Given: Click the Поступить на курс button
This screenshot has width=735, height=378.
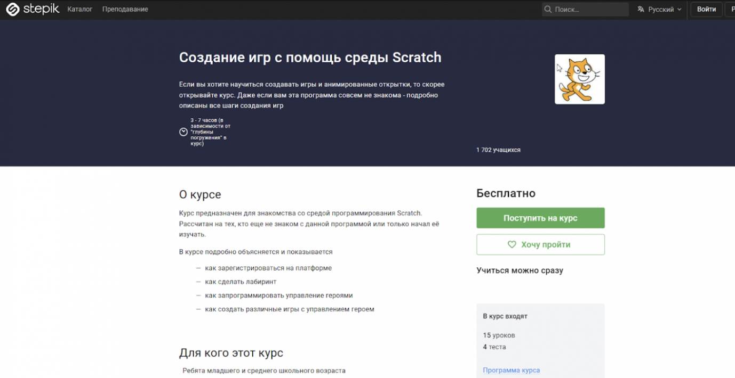Looking at the screenshot, I should click(x=540, y=218).
